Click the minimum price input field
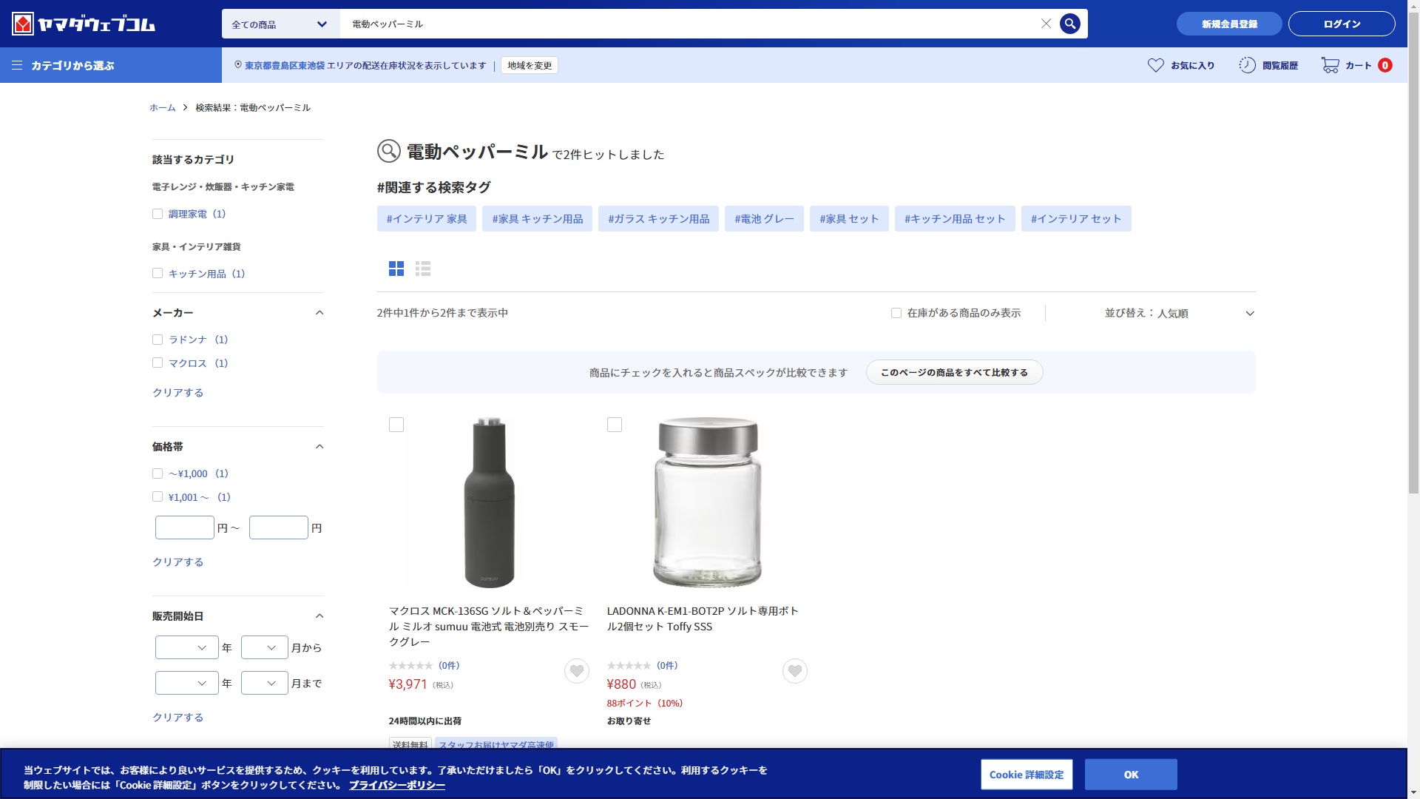Screen dimensions: 1420x799 (x=185, y=527)
